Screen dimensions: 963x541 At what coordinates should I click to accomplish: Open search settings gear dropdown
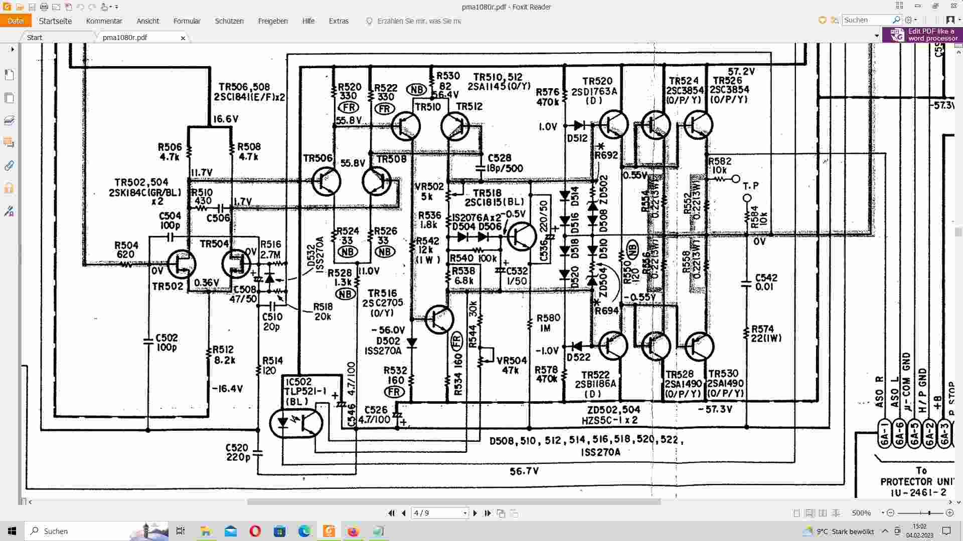click(910, 20)
